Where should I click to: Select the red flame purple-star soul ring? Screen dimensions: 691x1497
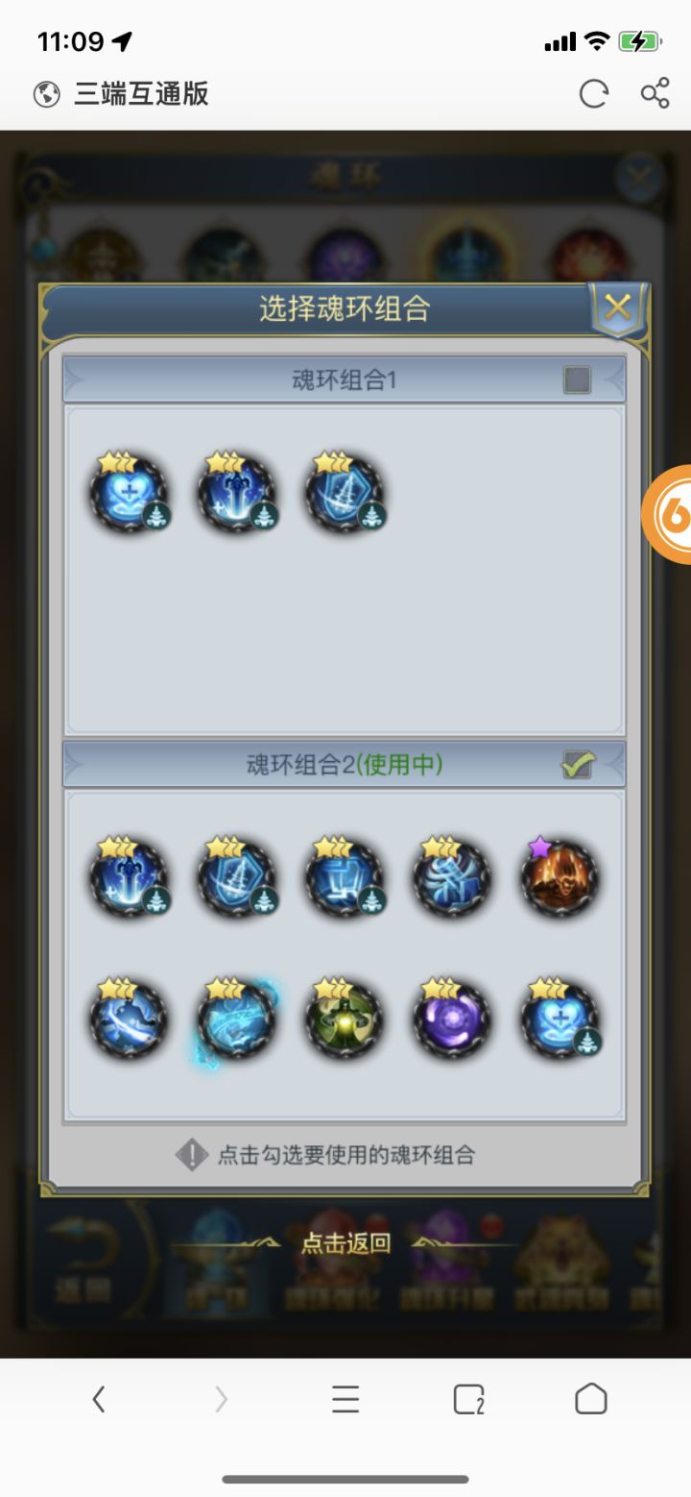coord(560,875)
